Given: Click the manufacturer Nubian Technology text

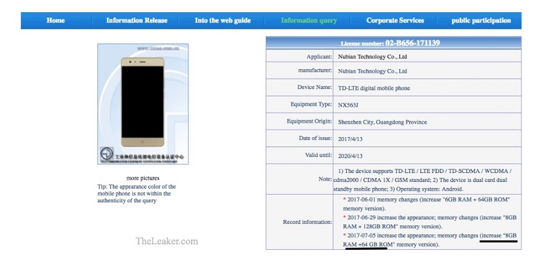Looking at the screenshot, I should [x=372, y=71].
